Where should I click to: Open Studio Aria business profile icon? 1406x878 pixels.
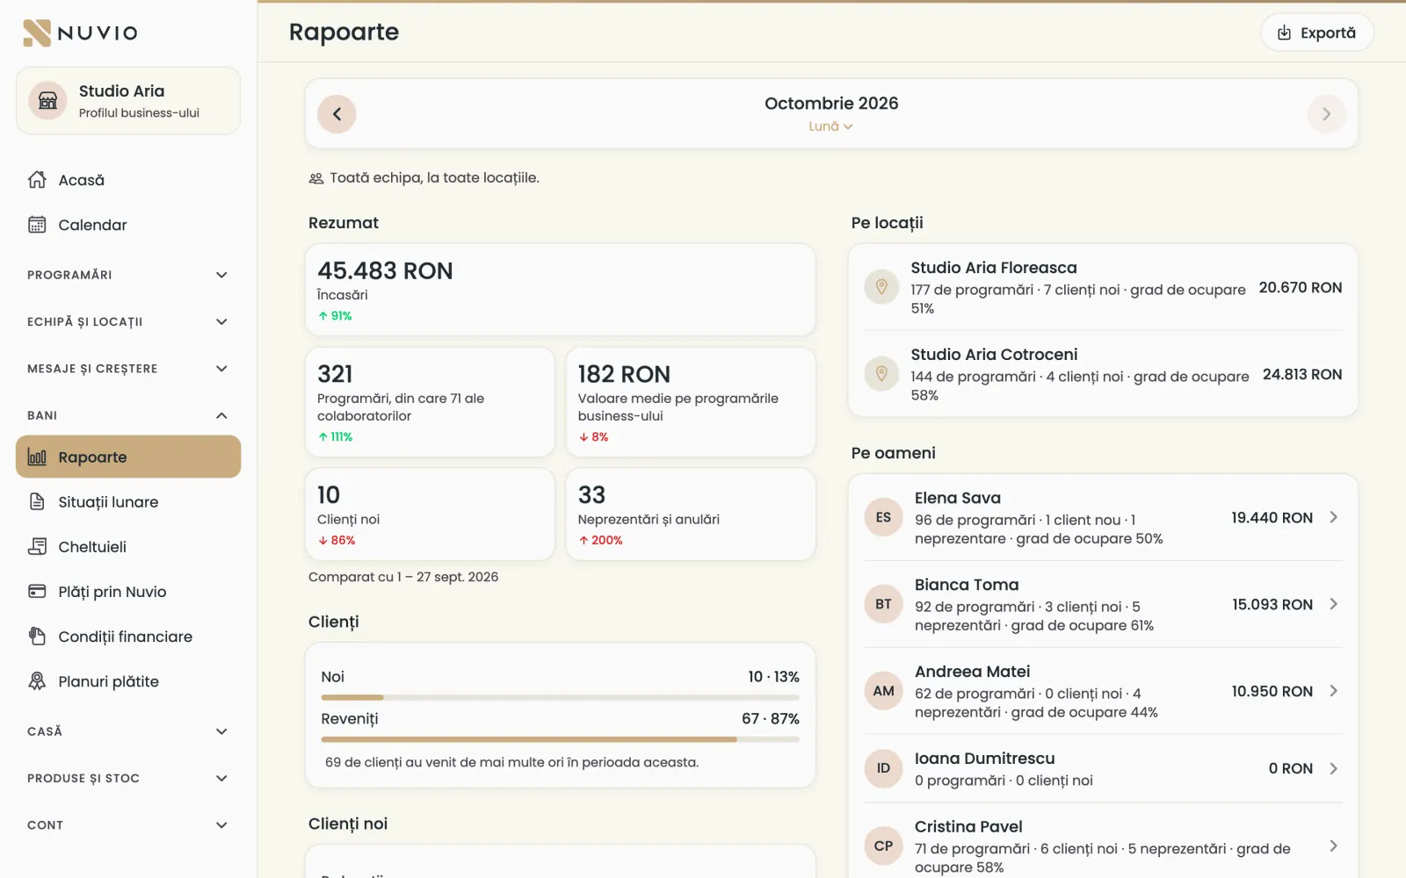47,101
